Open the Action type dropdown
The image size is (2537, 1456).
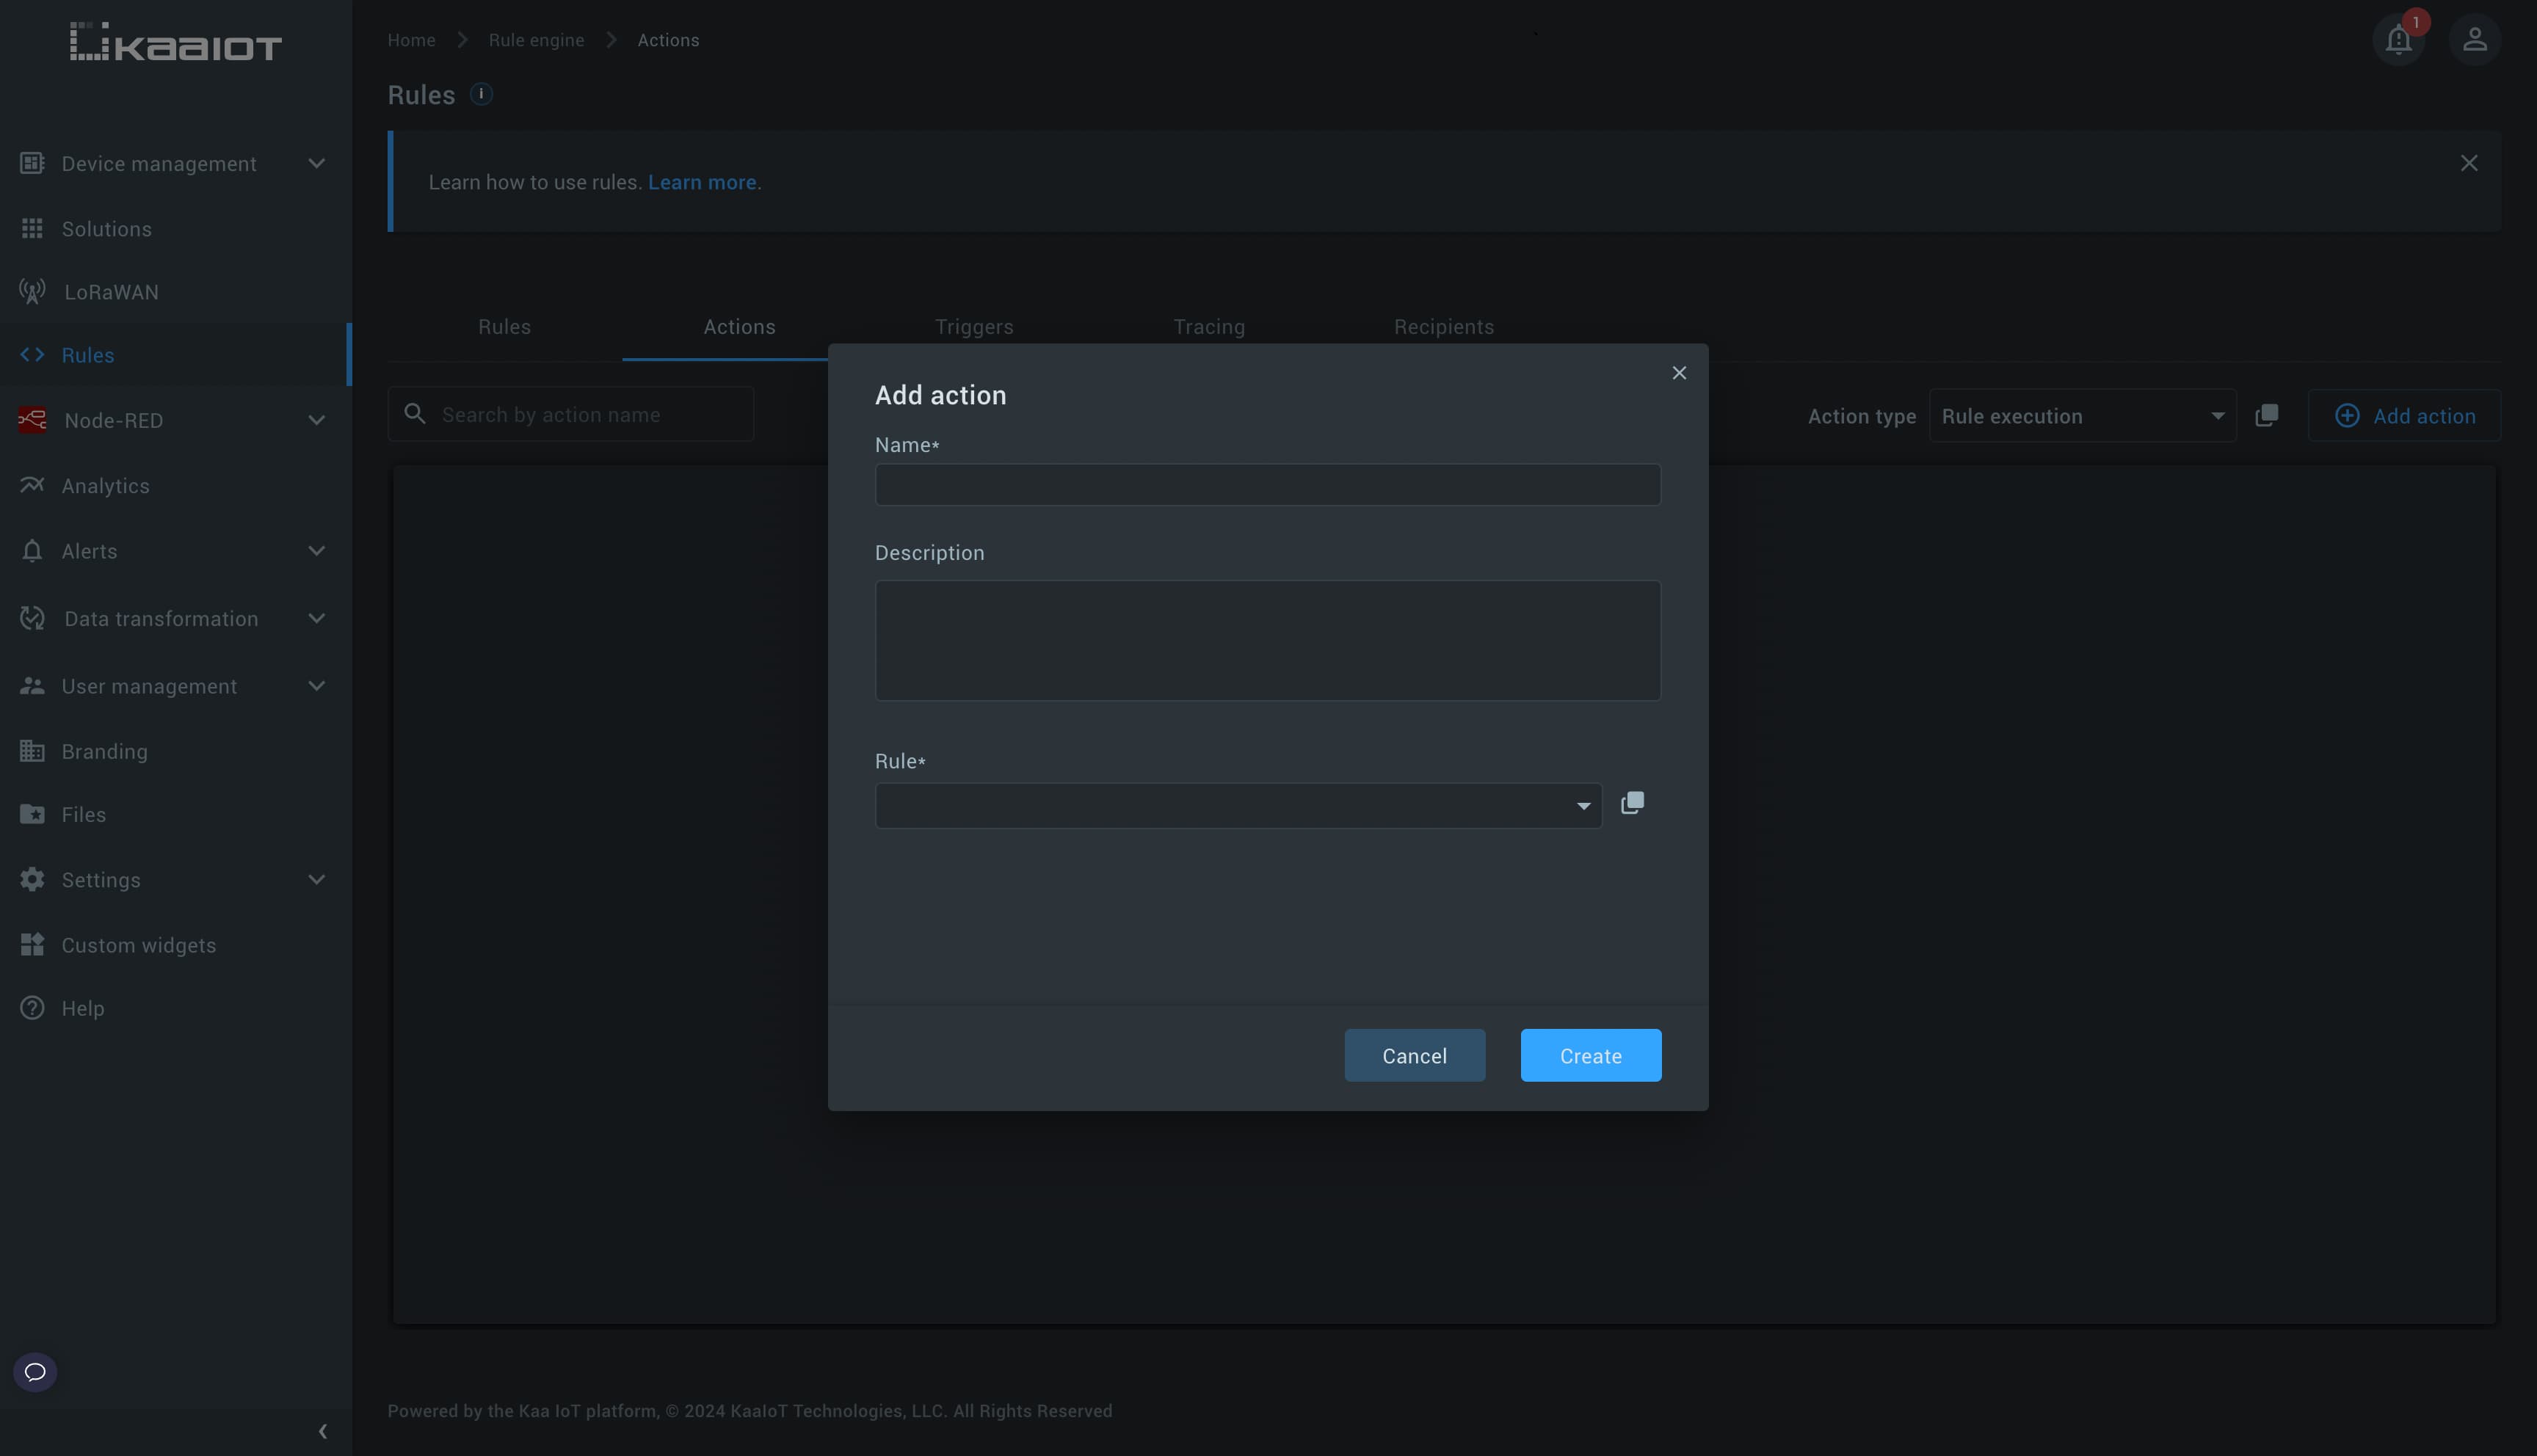(2082, 415)
